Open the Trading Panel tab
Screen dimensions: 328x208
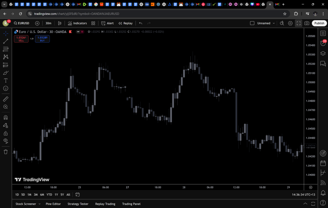coord(131,204)
